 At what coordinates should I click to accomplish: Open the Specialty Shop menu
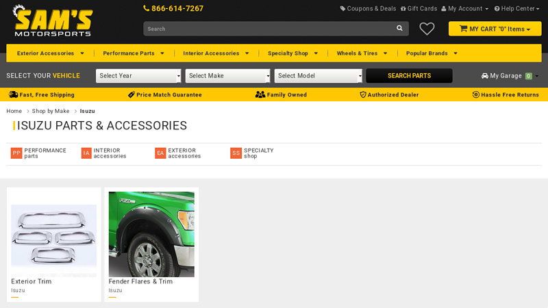point(293,53)
